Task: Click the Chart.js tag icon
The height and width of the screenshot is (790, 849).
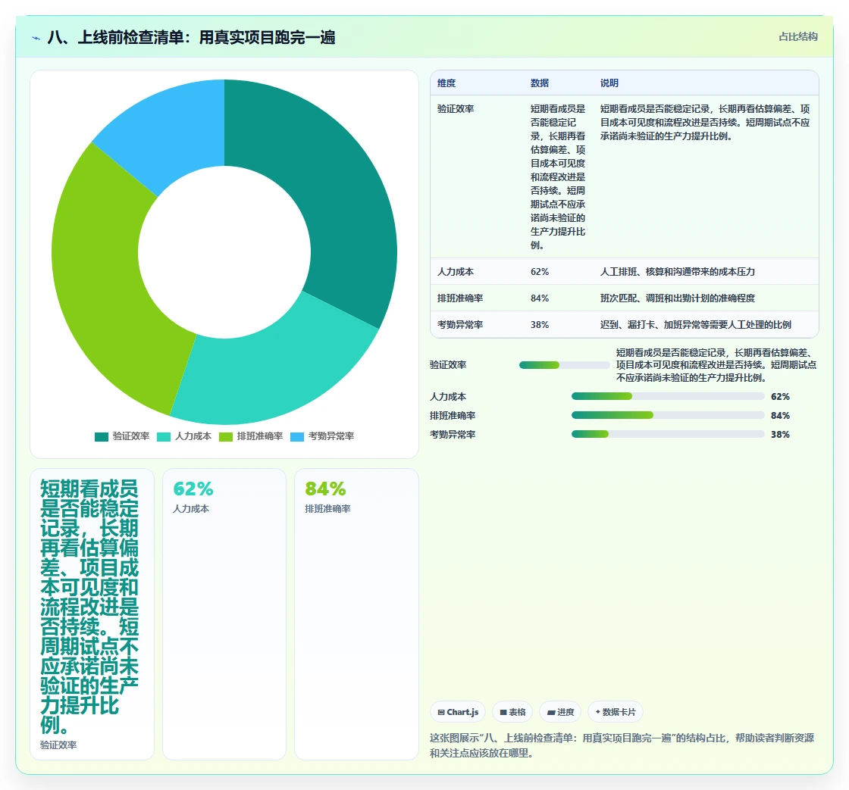Action: (x=441, y=712)
